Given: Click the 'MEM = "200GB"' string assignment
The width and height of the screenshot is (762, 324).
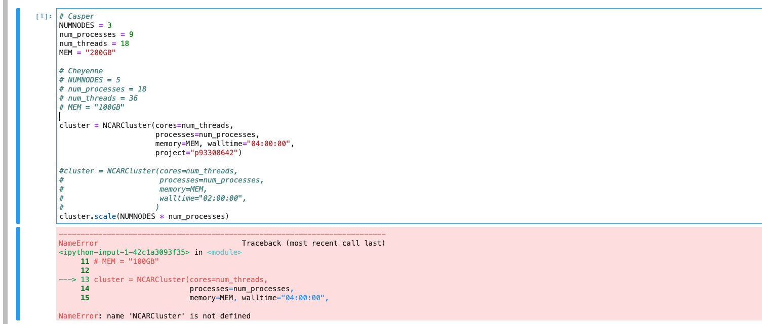Looking at the screenshot, I should click(x=88, y=53).
